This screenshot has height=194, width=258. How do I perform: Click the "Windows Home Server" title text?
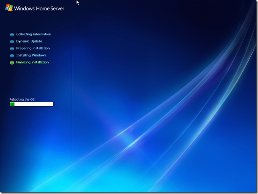tap(39, 8)
